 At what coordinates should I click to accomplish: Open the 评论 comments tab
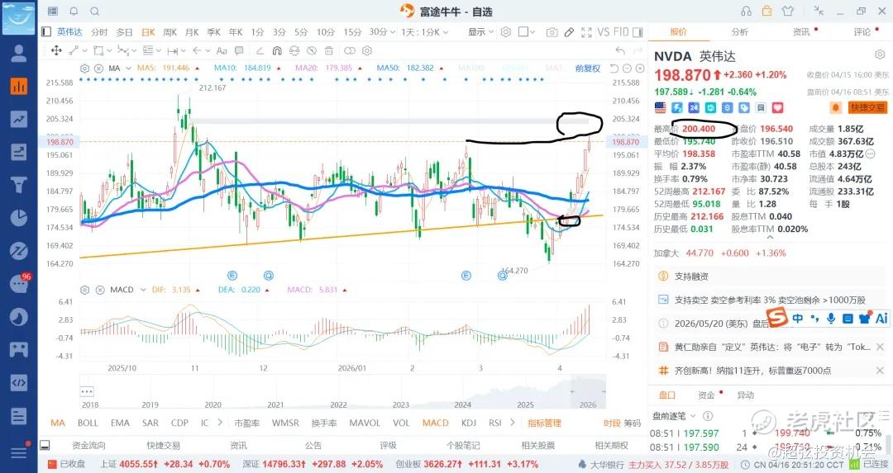pos(862,32)
